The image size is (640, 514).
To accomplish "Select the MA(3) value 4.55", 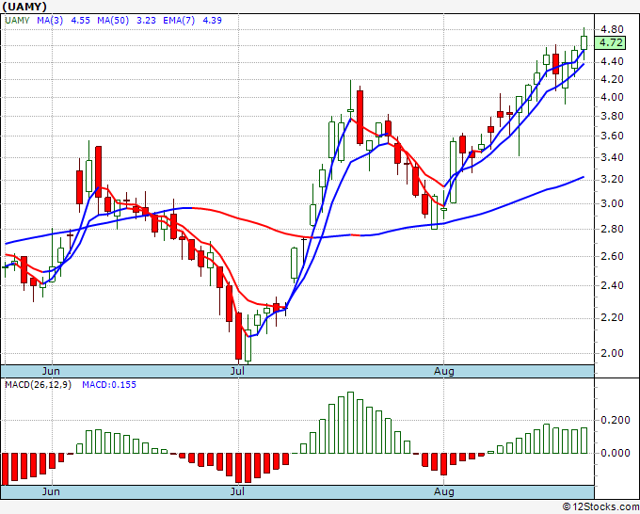I will [80, 21].
